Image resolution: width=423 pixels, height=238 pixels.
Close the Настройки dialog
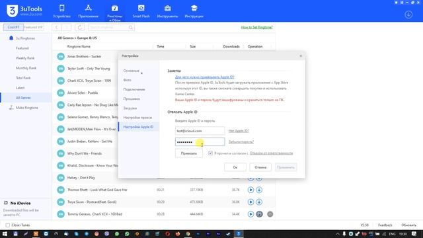click(301, 56)
